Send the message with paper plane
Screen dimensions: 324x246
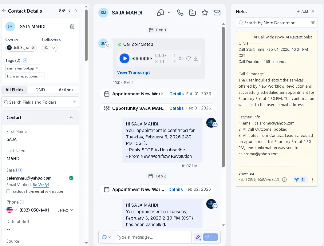(x=207, y=237)
